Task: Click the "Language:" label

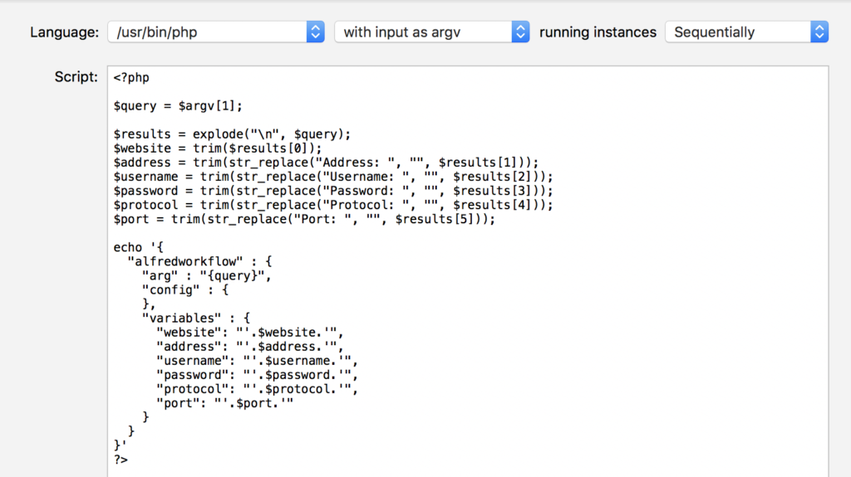Action: point(65,32)
